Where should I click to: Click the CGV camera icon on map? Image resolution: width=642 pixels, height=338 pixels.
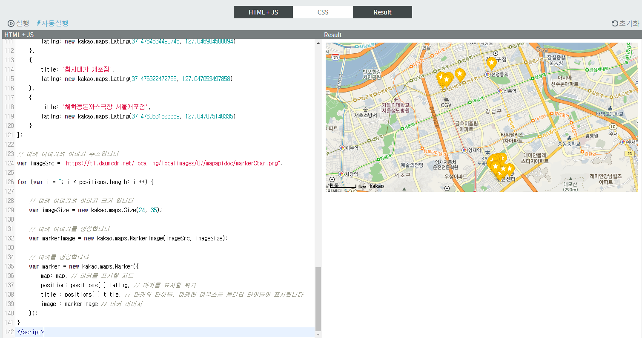tap(446, 99)
